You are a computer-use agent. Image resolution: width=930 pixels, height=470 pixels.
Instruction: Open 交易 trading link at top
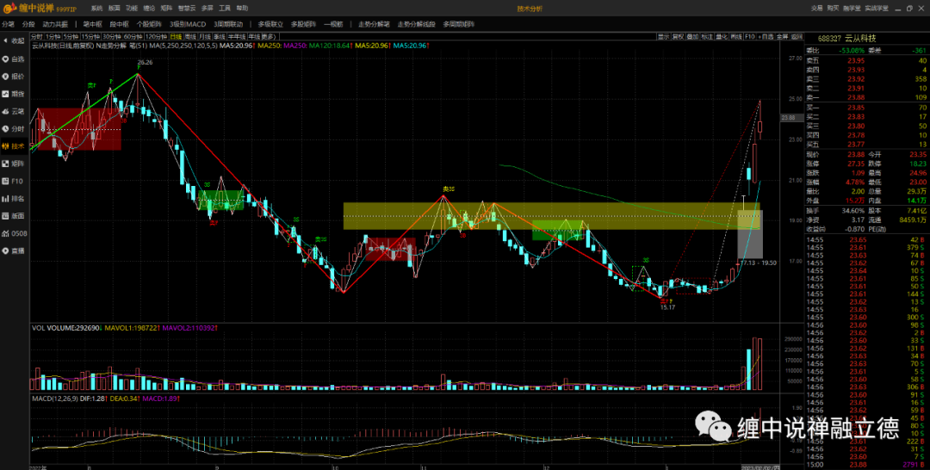click(x=817, y=9)
